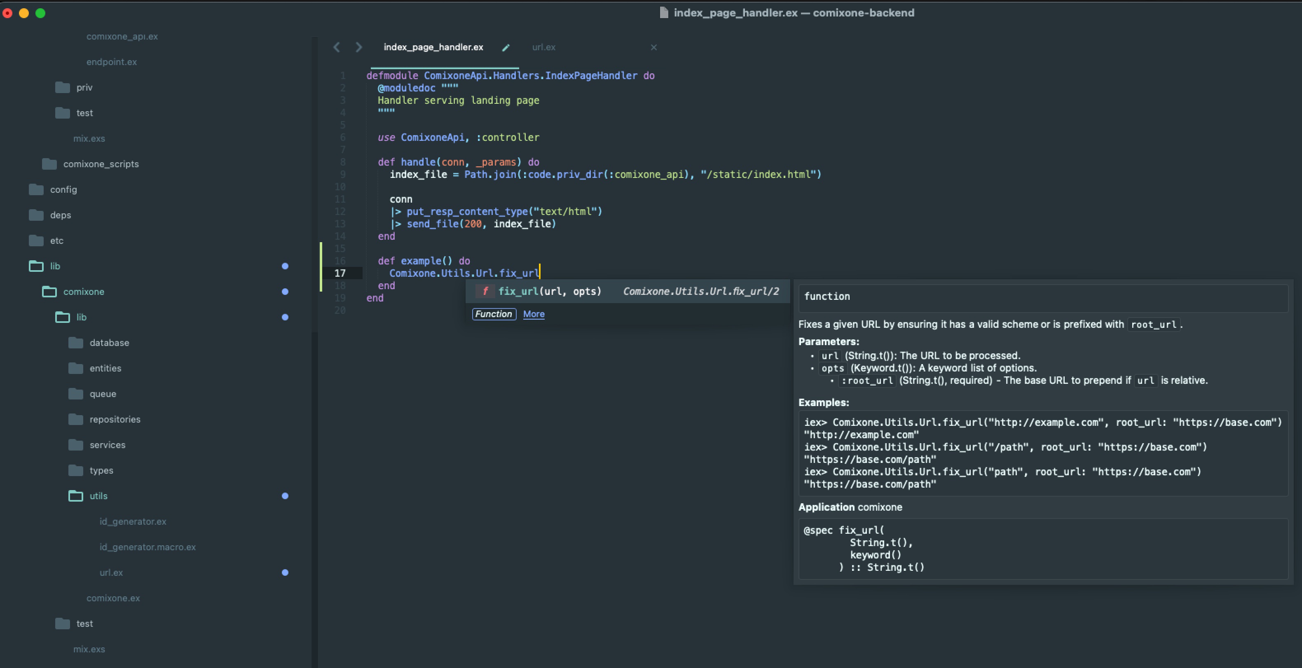Click the services folder icon
Viewport: 1302px width, 668px height.
pyautogui.click(x=75, y=445)
